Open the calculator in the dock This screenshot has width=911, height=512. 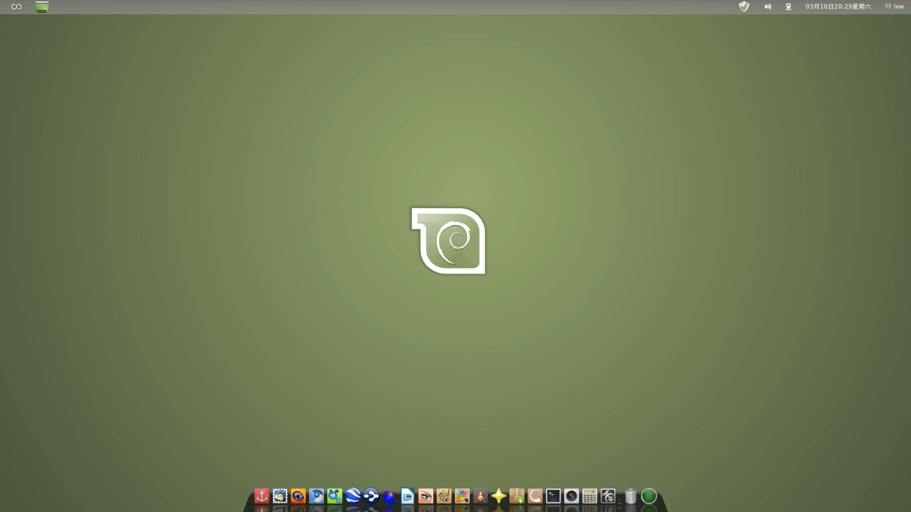coord(590,496)
